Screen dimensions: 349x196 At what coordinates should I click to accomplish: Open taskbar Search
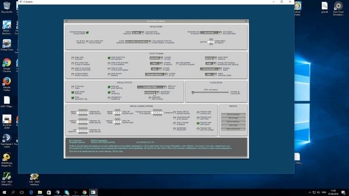pyautogui.click(x=13, y=192)
